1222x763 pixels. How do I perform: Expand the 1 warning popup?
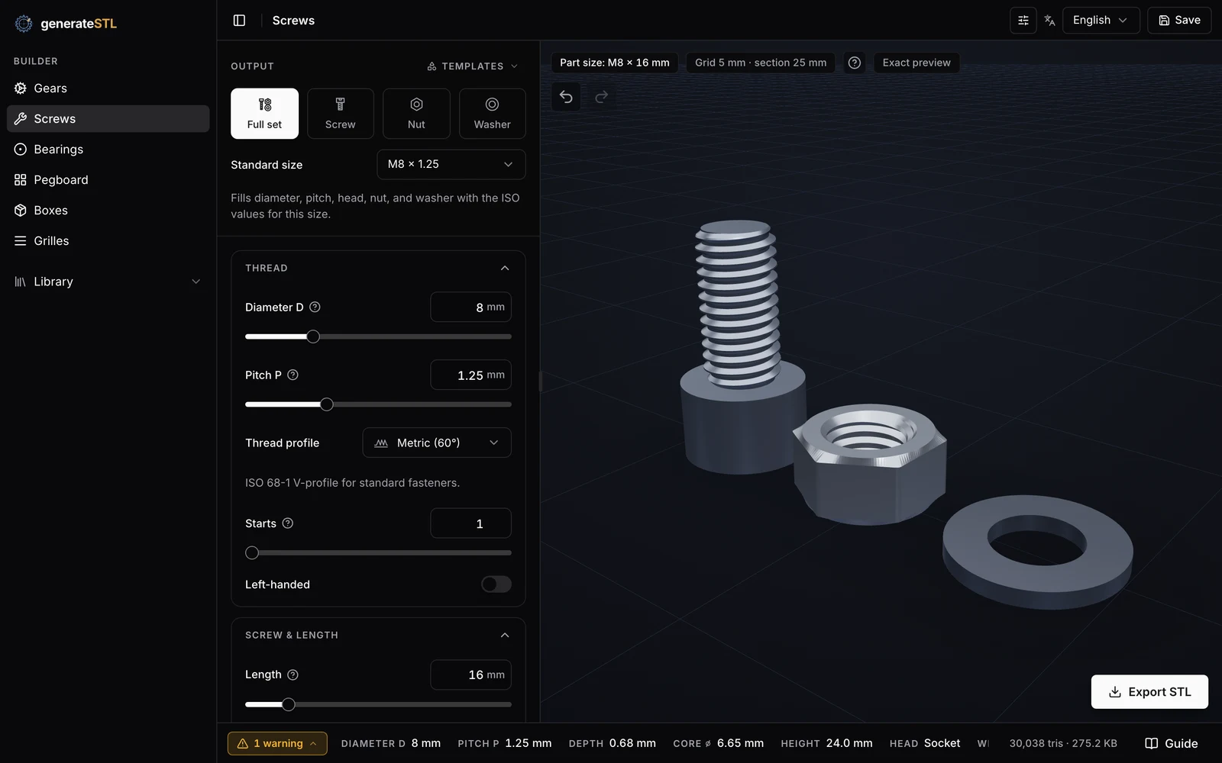pos(277,743)
